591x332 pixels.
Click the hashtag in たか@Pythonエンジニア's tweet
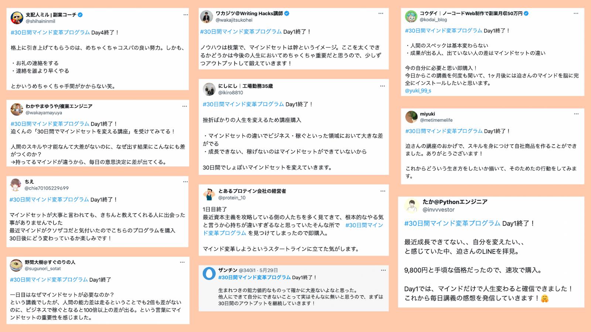452,224
